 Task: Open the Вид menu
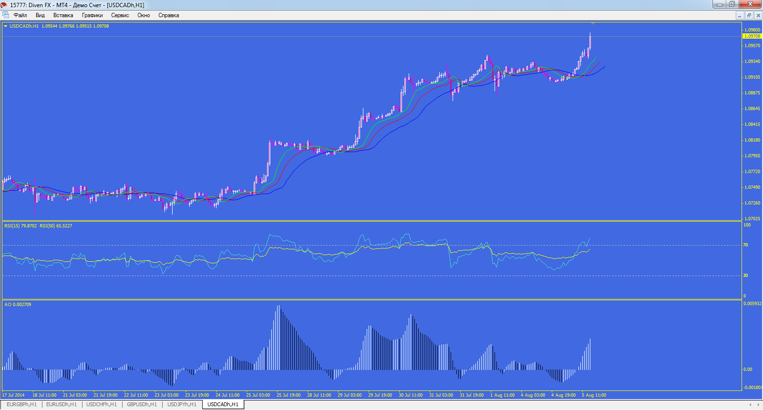[40, 15]
